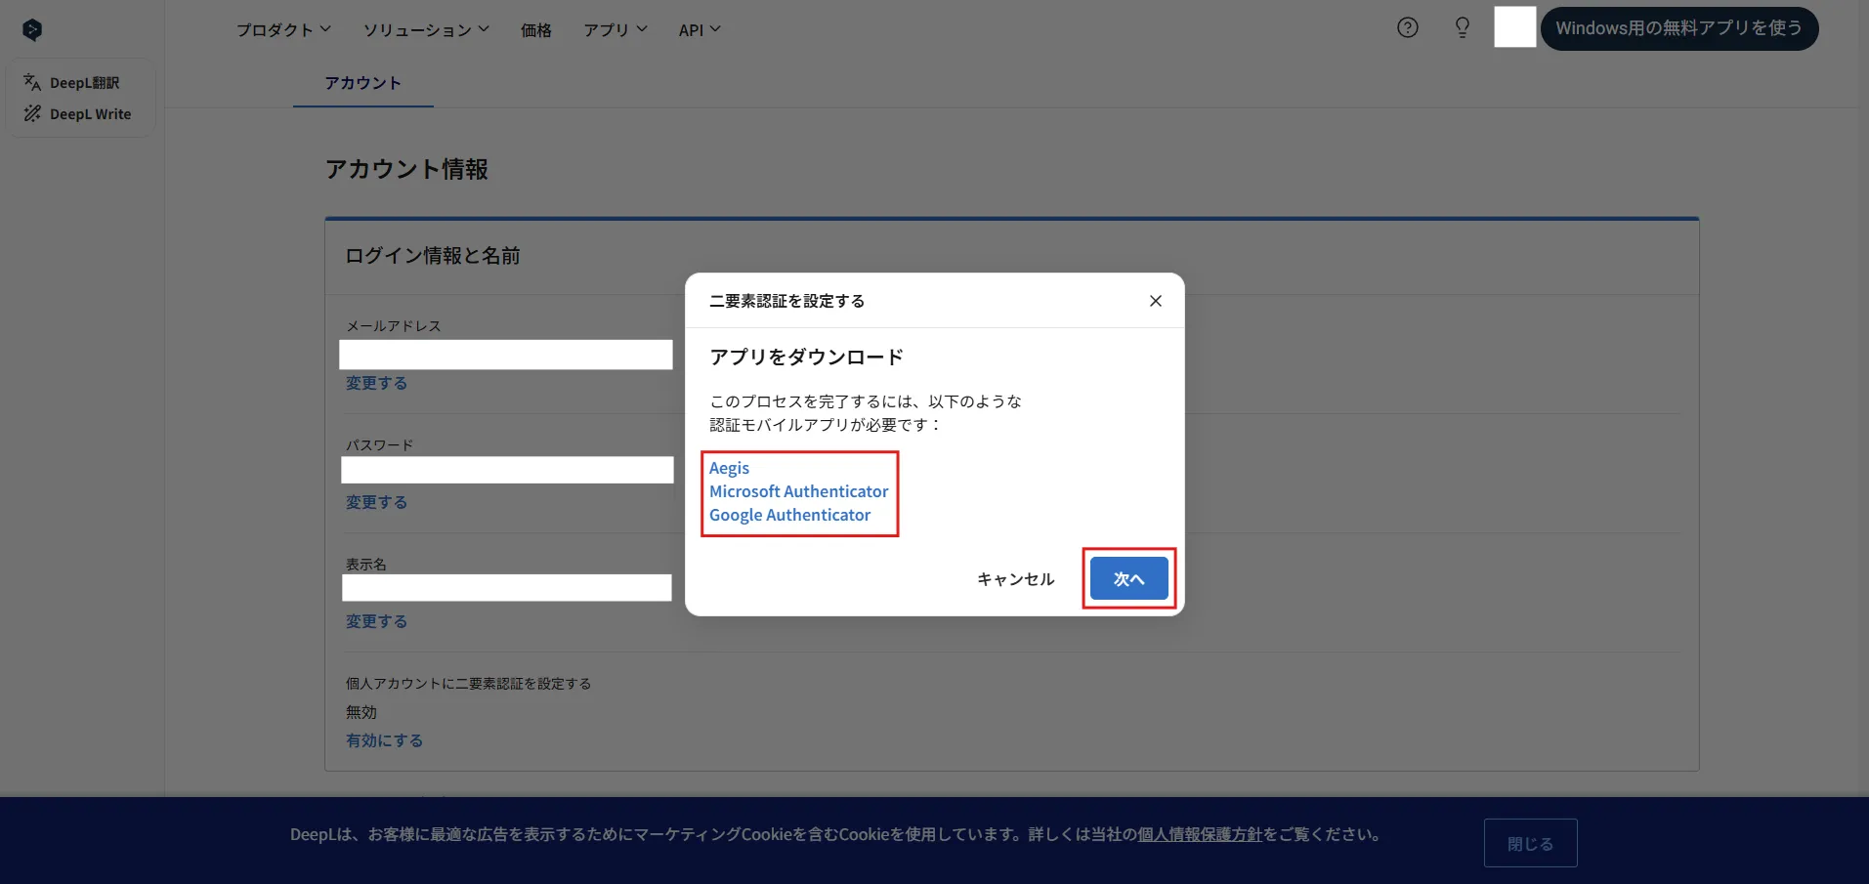Click the パスワード field
This screenshot has width=1869, height=884.
(507, 470)
